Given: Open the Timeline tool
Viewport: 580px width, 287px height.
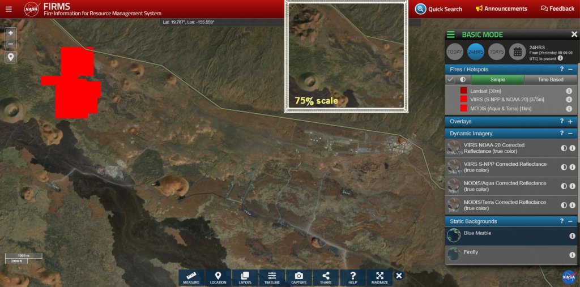Looking at the screenshot, I should pyautogui.click(x=272, y=277).
